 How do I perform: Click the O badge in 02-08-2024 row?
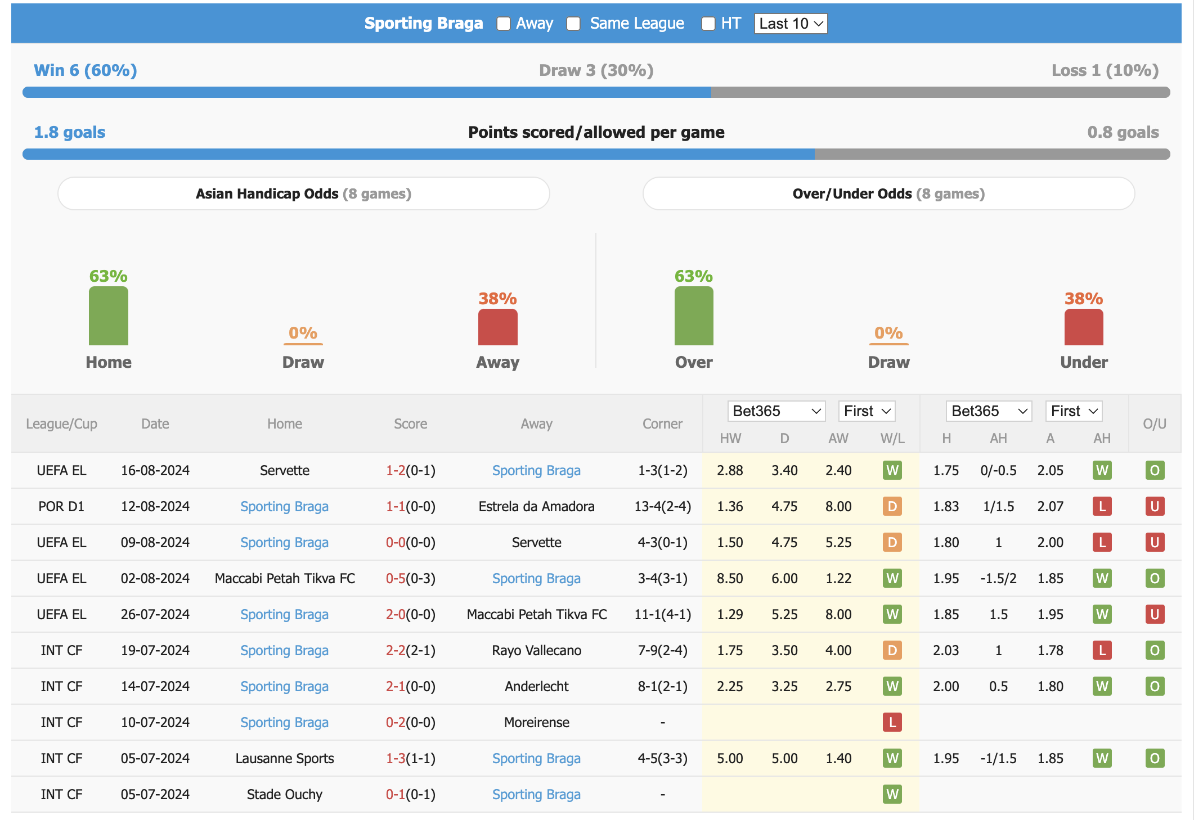point(1155,578)
